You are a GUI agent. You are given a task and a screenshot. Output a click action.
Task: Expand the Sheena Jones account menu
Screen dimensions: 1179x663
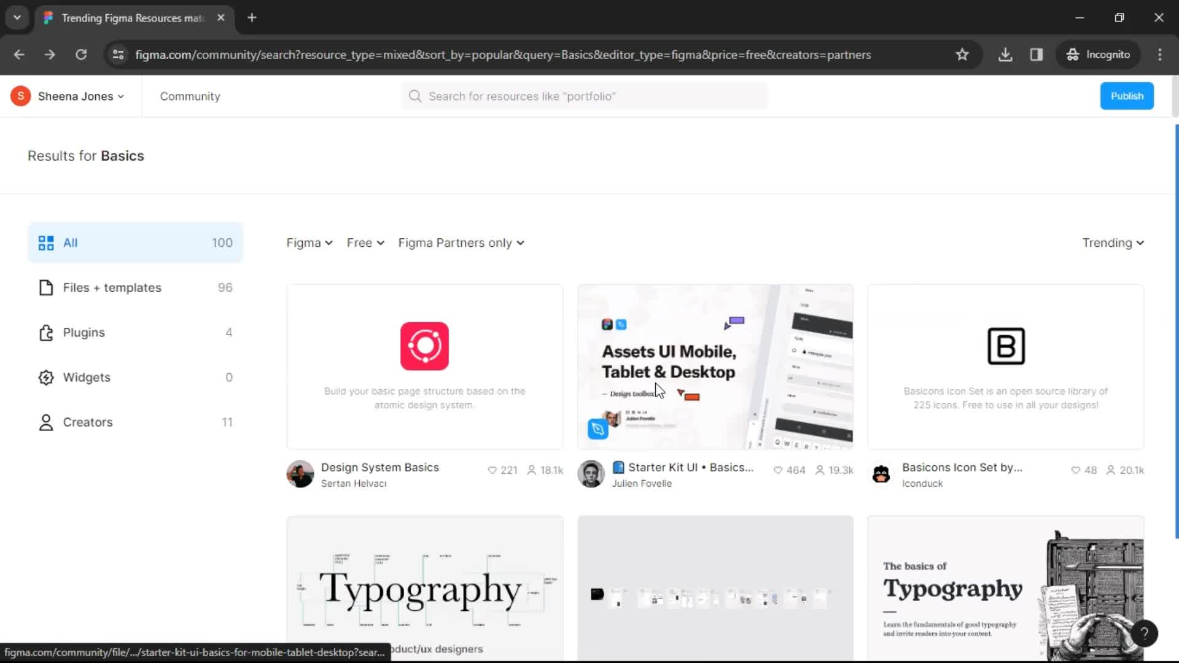pos(81,96)
